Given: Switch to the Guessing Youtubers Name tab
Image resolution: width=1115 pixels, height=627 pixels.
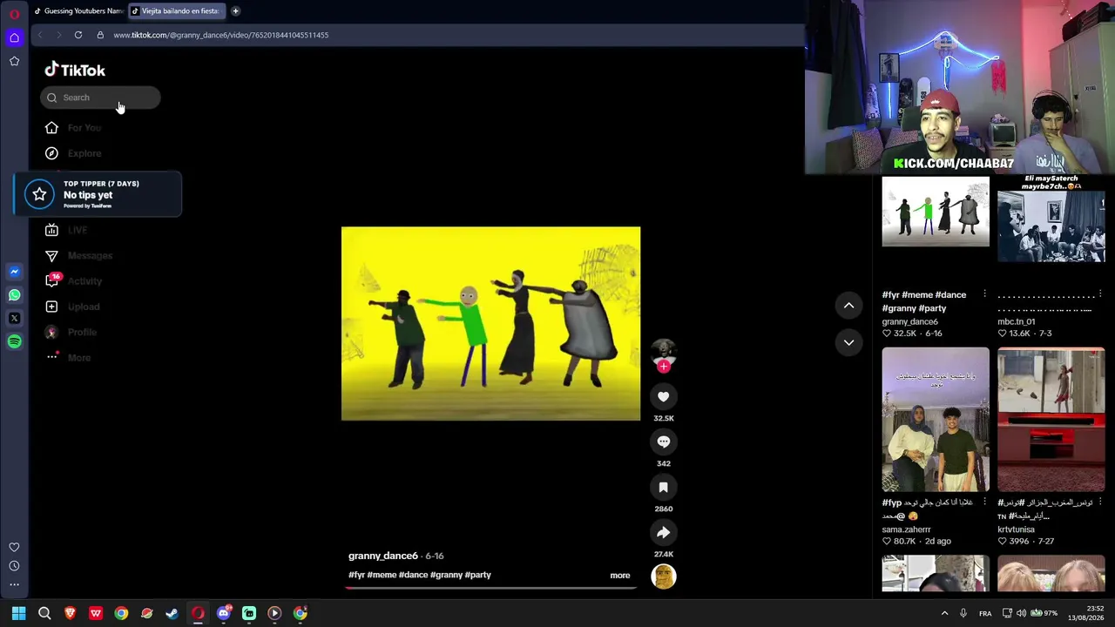Looking at the screenshot, I should (78, 11).
